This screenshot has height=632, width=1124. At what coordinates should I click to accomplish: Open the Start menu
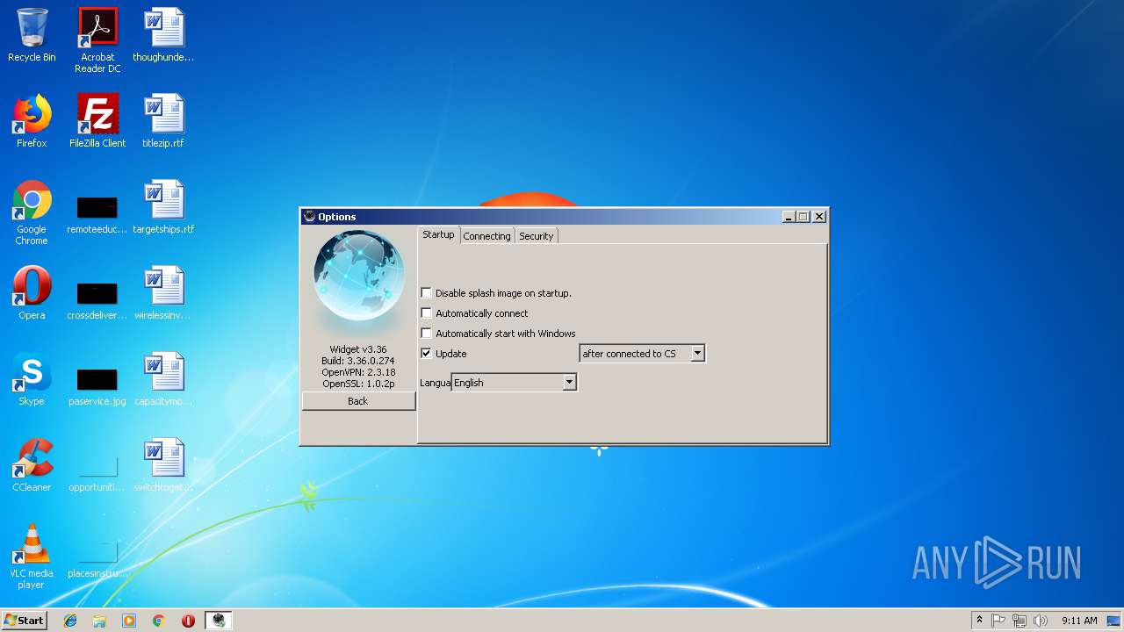pos(25,621)
